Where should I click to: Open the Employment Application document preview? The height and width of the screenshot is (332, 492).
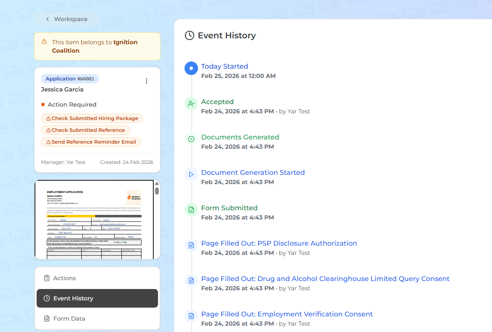pos(94,220)
